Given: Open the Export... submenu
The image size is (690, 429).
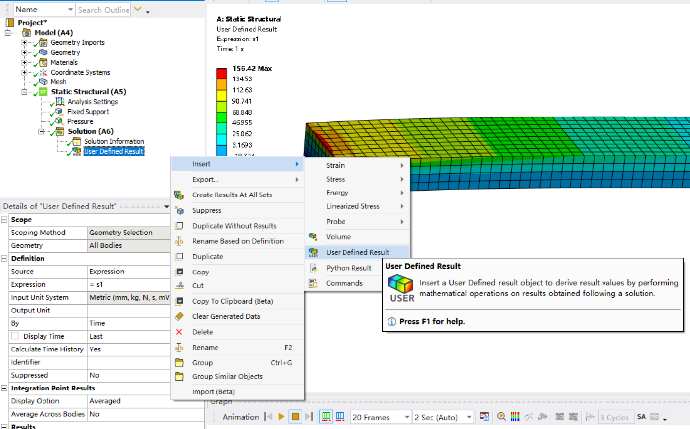Looking at the screenshot, I should click(x=237, y=180).
